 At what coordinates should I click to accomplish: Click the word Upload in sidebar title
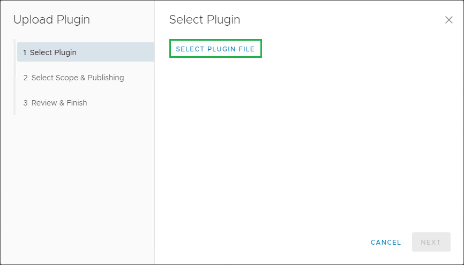tap(33, 20)
